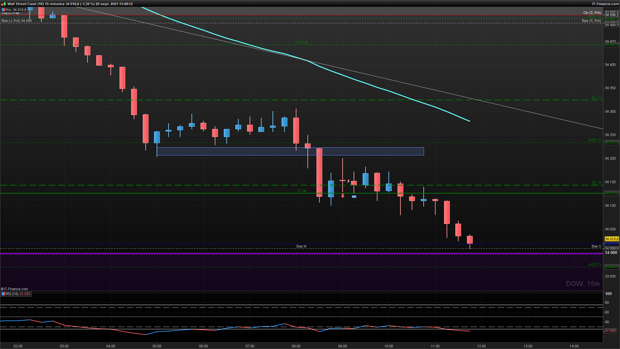Viewport: 620px width, 349px height.
Task: Click the yellow current price tag 34 018,8
Action: (x=612, y=239)
